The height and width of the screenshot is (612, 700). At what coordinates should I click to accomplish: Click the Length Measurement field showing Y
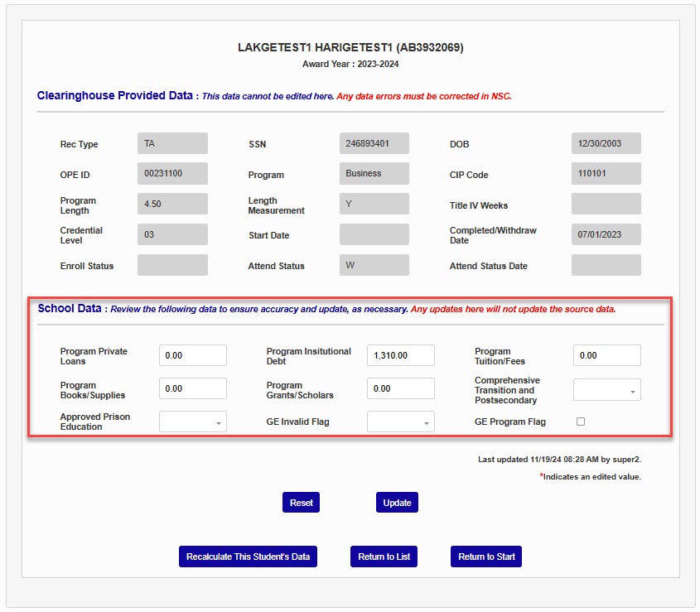(x=374, y=204)
